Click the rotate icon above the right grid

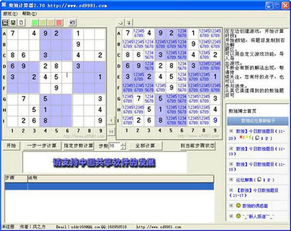120,22
